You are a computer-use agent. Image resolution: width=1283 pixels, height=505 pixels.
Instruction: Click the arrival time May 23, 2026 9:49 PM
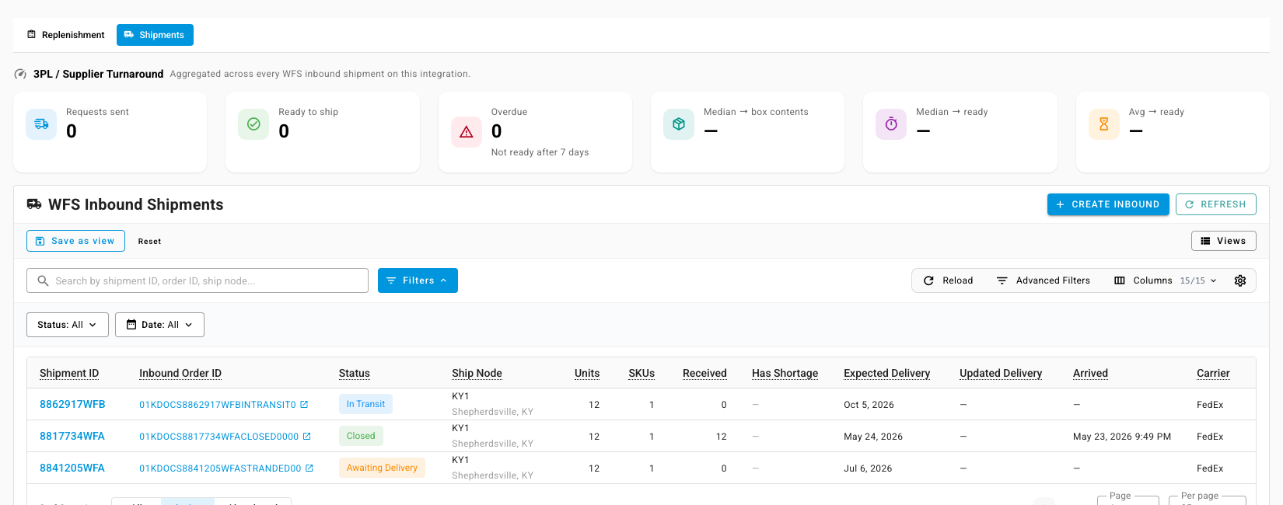pos(1122,437)
